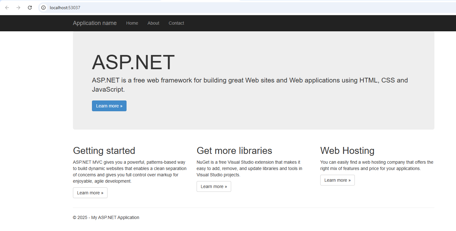Click the web hosting company description paragraph
Screen dimensions: 456x231
[x=377, y=165]
